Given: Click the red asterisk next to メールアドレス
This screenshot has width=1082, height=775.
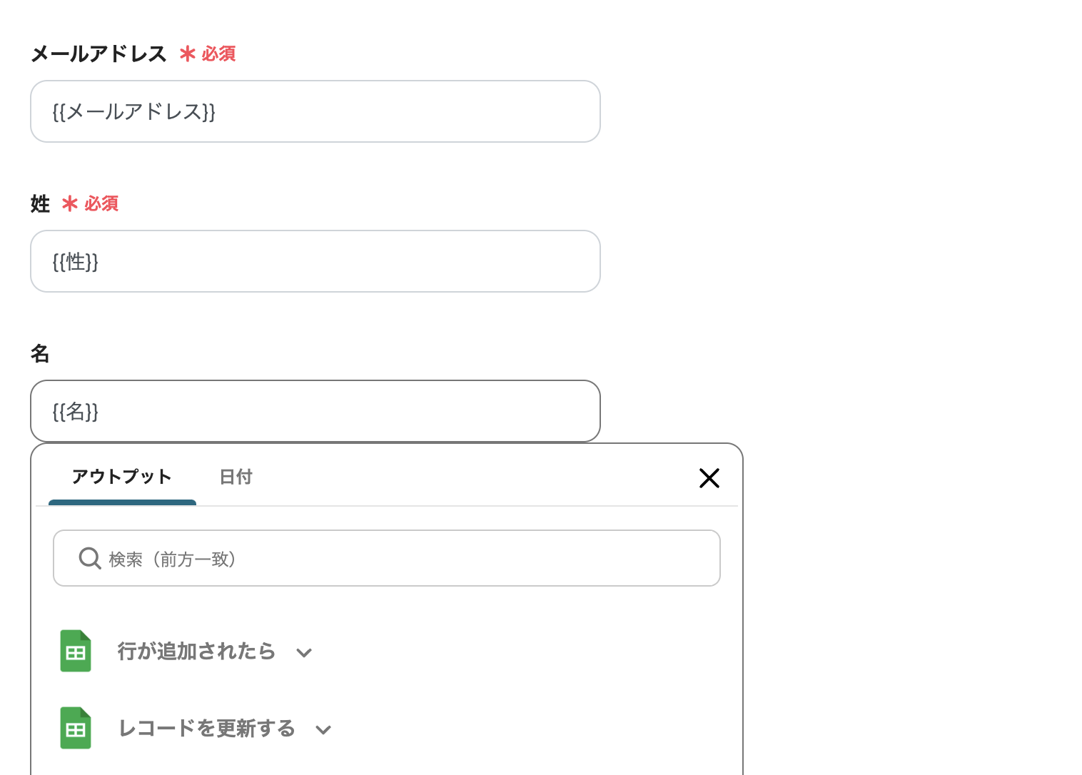Looking at the screenshot, I should coord(187,54).
